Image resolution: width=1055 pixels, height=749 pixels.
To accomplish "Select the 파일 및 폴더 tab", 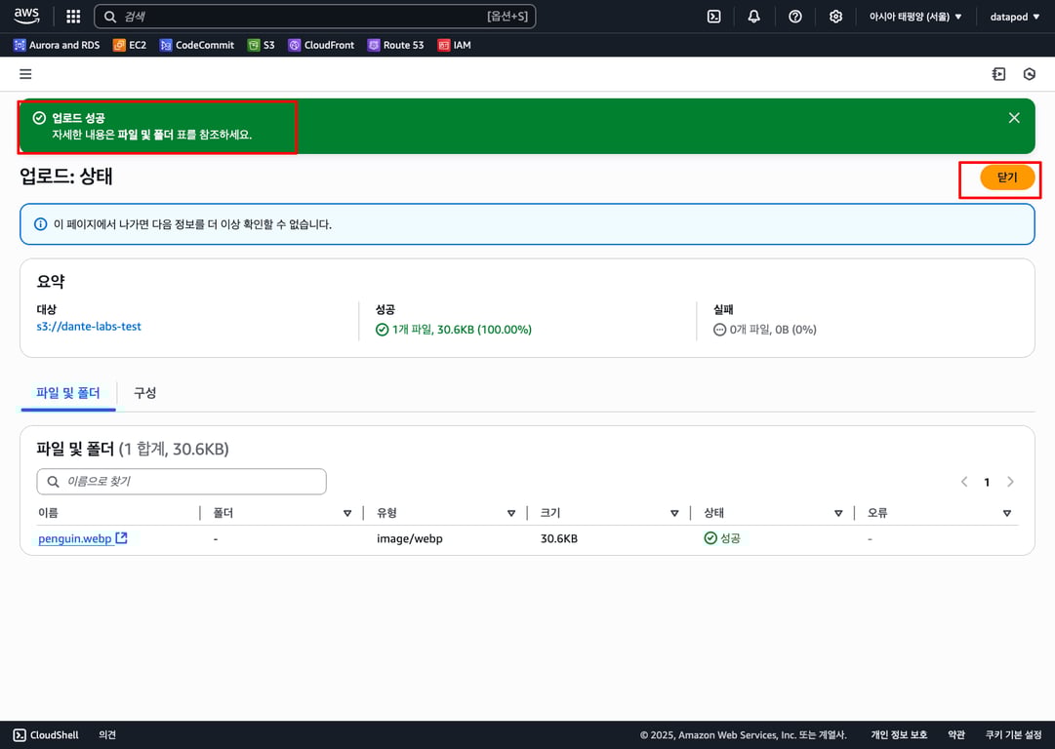I will pos(68,393).
